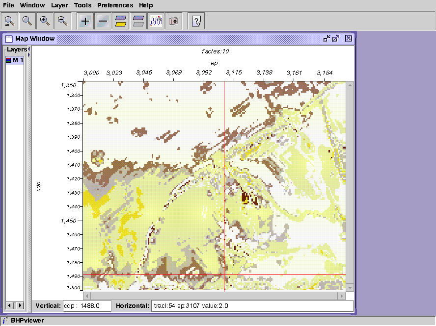Click the Vertical: label
This screenshot has height=326, width=436.
click(48, 306)
